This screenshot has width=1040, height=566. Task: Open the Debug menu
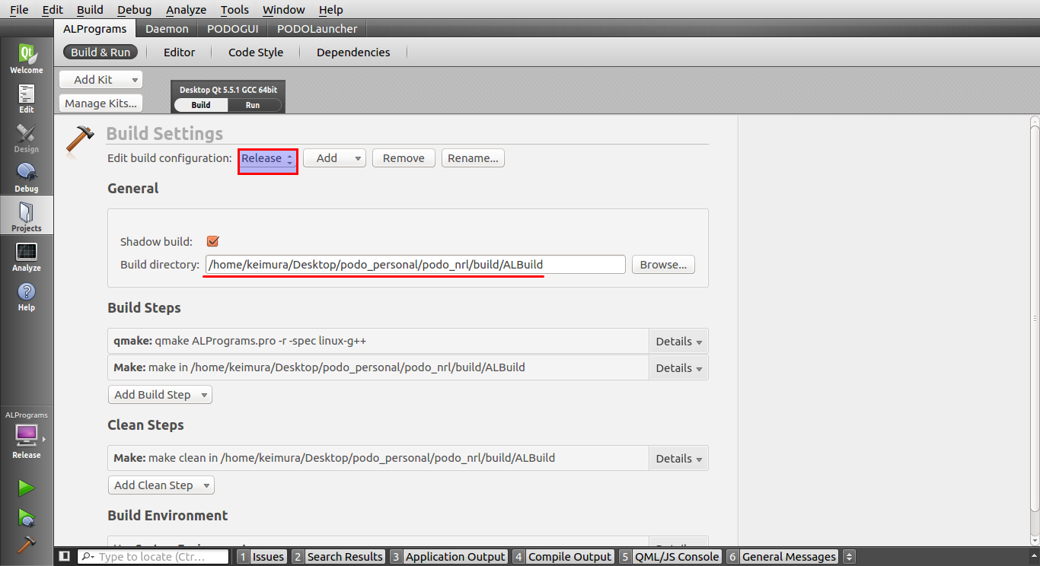click(x=135, y=10)
